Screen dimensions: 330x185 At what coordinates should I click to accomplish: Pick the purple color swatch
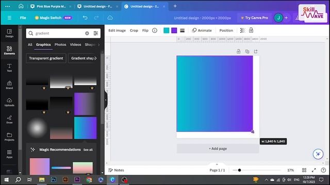[x=174, y=30]
